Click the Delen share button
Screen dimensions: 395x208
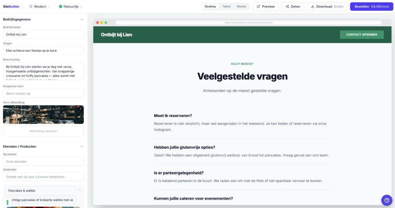click(x=292, y=7)
